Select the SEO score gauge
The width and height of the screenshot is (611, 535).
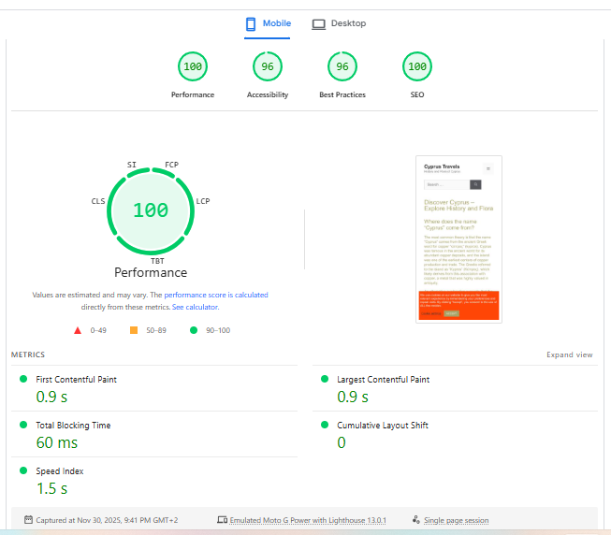click(417, 67)
